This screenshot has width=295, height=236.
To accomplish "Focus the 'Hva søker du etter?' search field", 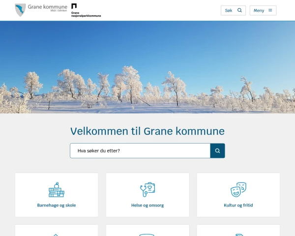I will click(x=140, y=151).
